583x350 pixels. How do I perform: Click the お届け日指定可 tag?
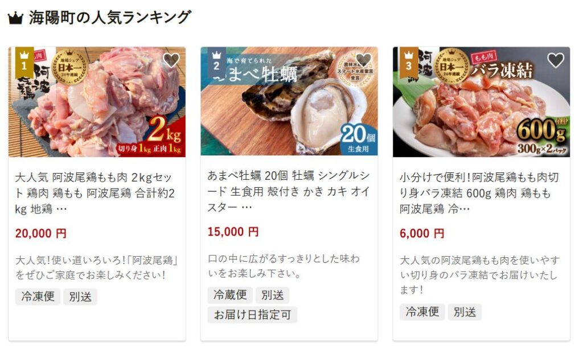click(252, 315)
